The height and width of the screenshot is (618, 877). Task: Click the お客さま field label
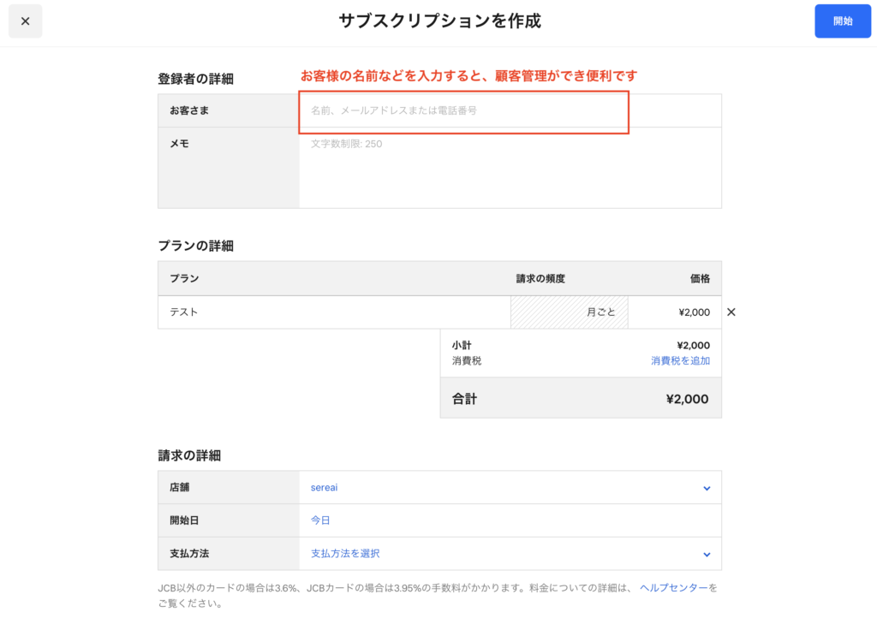[x=189, y=111]
